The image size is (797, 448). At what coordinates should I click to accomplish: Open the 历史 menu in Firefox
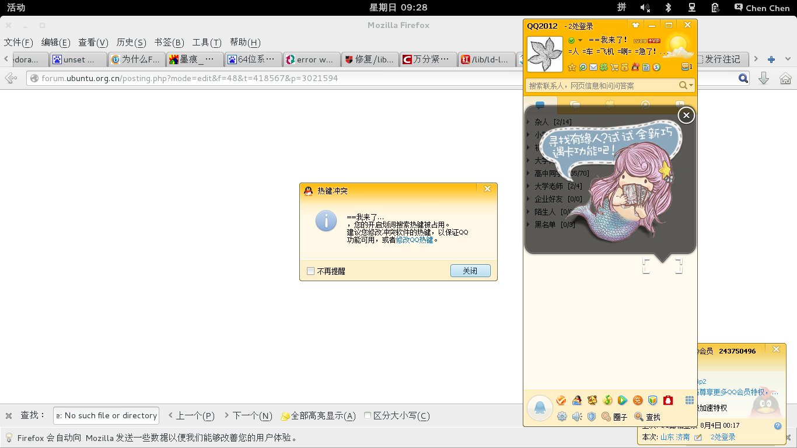coord(131,43)
